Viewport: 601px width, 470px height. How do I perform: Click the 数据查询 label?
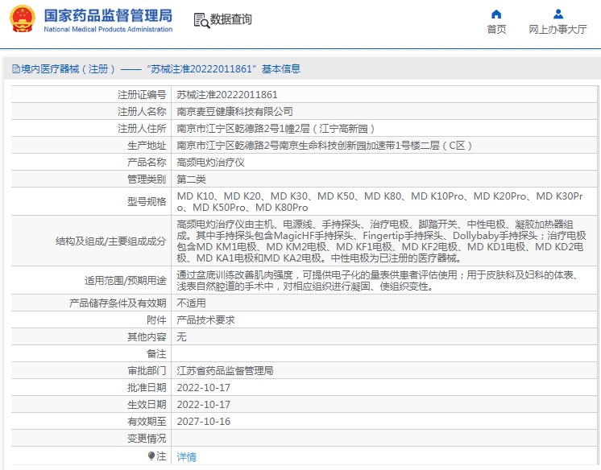pos(230,19)
